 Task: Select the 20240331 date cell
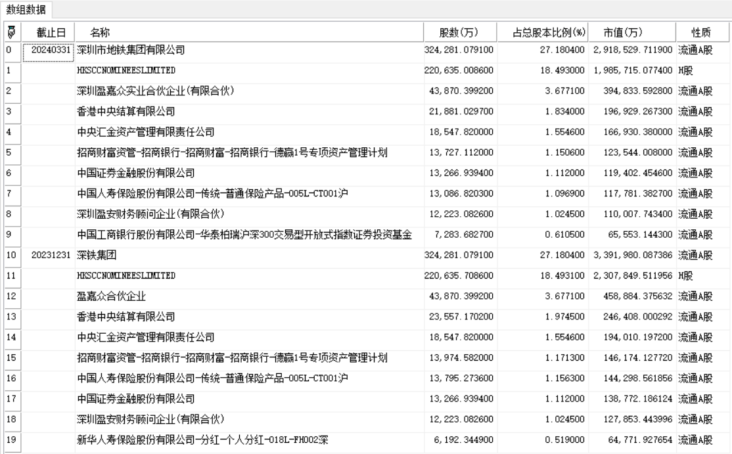pos(49,49)
